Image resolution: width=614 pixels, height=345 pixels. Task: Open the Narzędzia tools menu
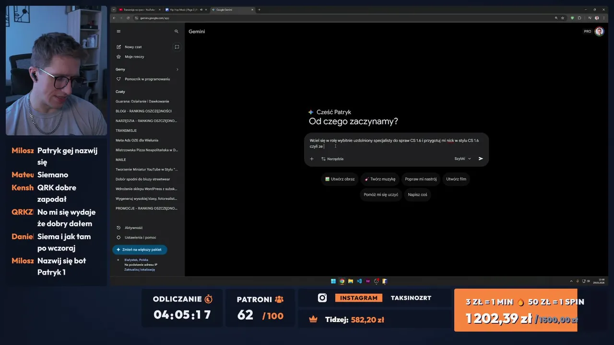coord(332,159)
